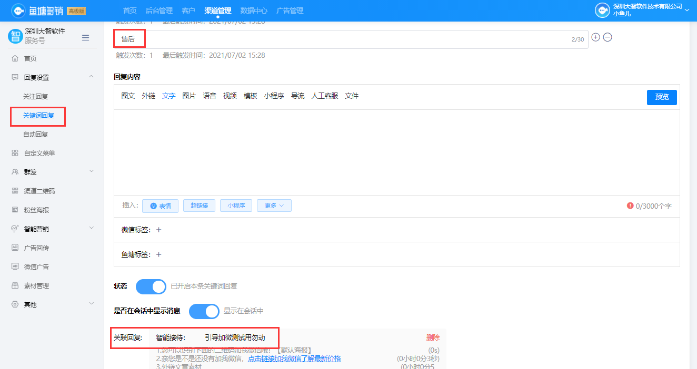Switch reply content to 模板 tab

pos(250,96)
